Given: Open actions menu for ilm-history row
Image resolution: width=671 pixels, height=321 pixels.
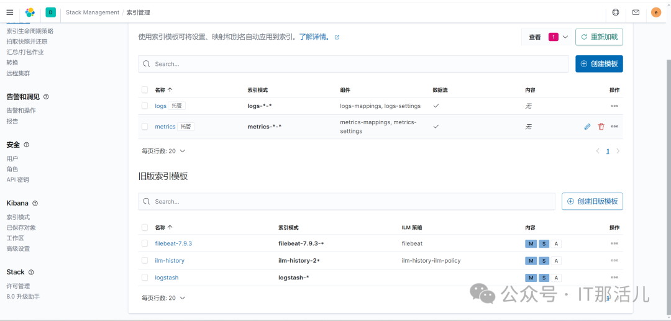Looking at the screenshot, I should pyautogui.click(x=614, y=260).
